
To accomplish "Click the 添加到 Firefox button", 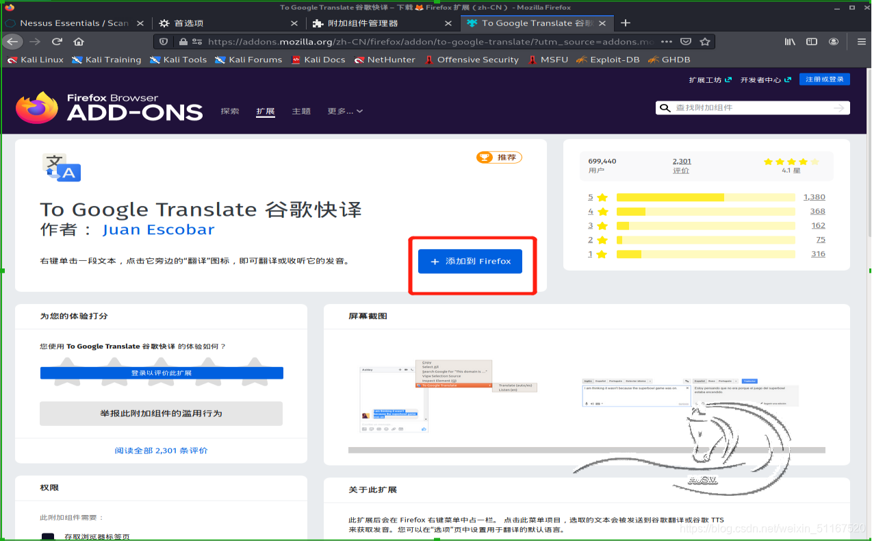I will click(x=470, y=262).
